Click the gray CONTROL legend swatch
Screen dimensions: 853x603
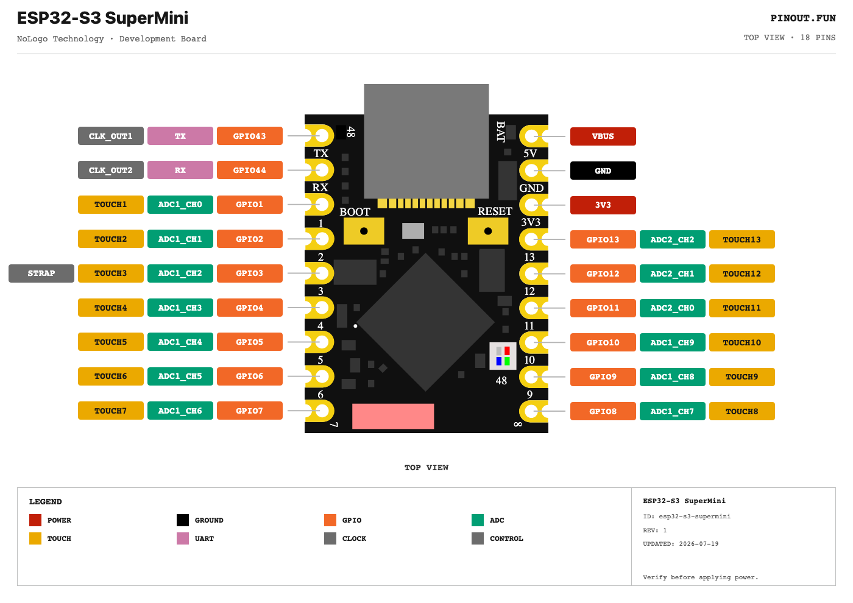click(478, 538)
